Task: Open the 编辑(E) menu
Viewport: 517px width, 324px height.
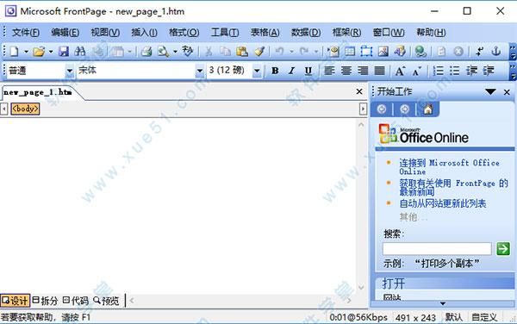Action: [x=65, y=32]
